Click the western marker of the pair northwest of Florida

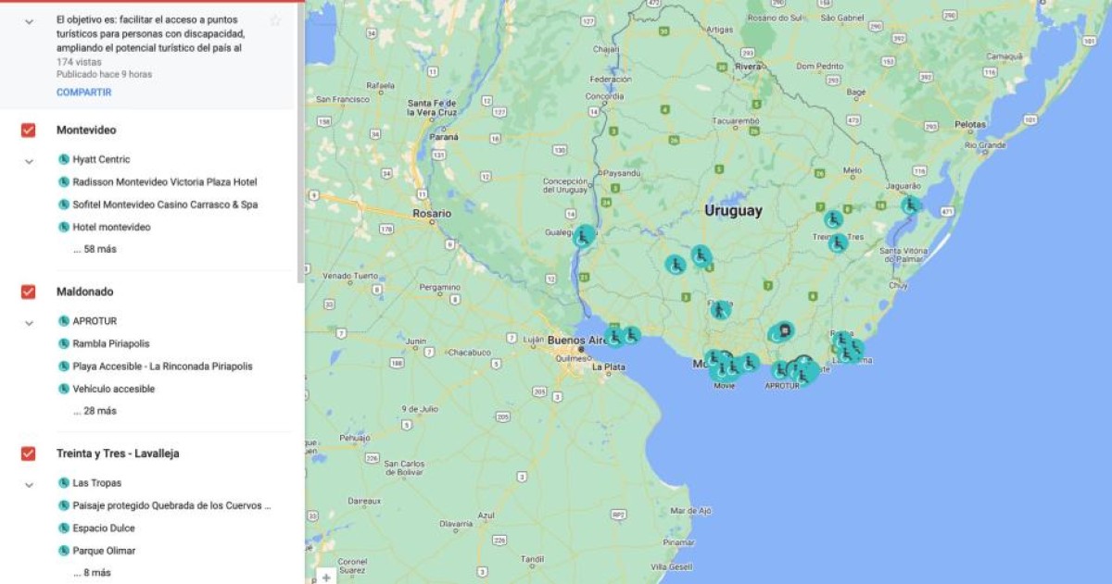click(676, 265)
